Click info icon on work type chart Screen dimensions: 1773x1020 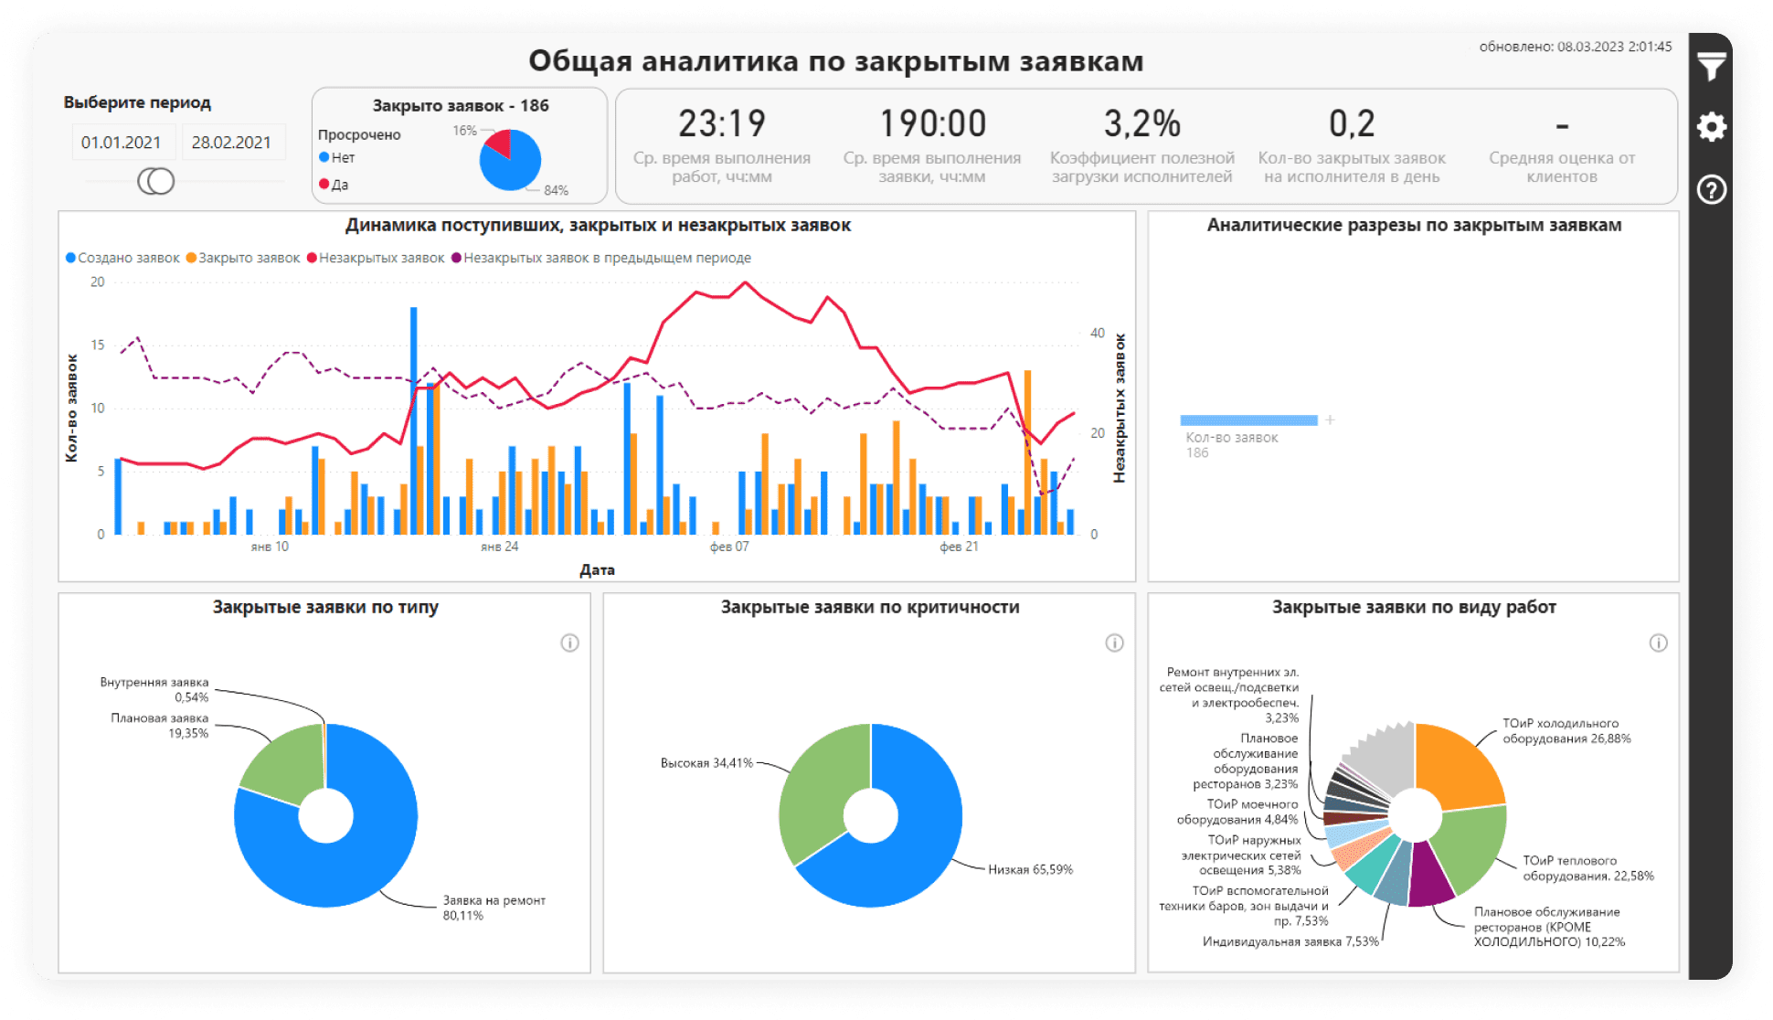(x=1658, y=643)
